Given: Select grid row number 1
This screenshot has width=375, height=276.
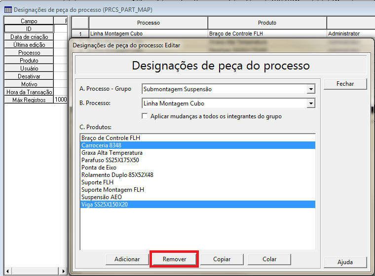Looking at the screenshot, I should pos(80,34).
